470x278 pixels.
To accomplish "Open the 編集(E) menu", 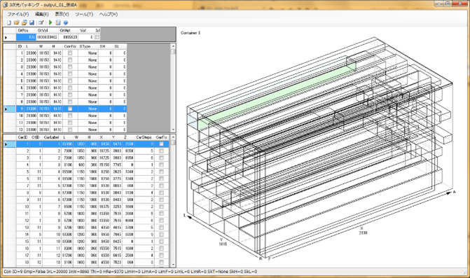I will [41, 14].
